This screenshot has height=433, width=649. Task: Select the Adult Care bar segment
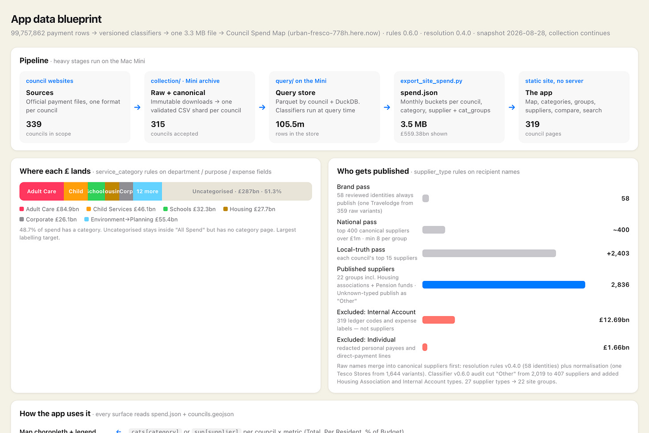[42, 191]
